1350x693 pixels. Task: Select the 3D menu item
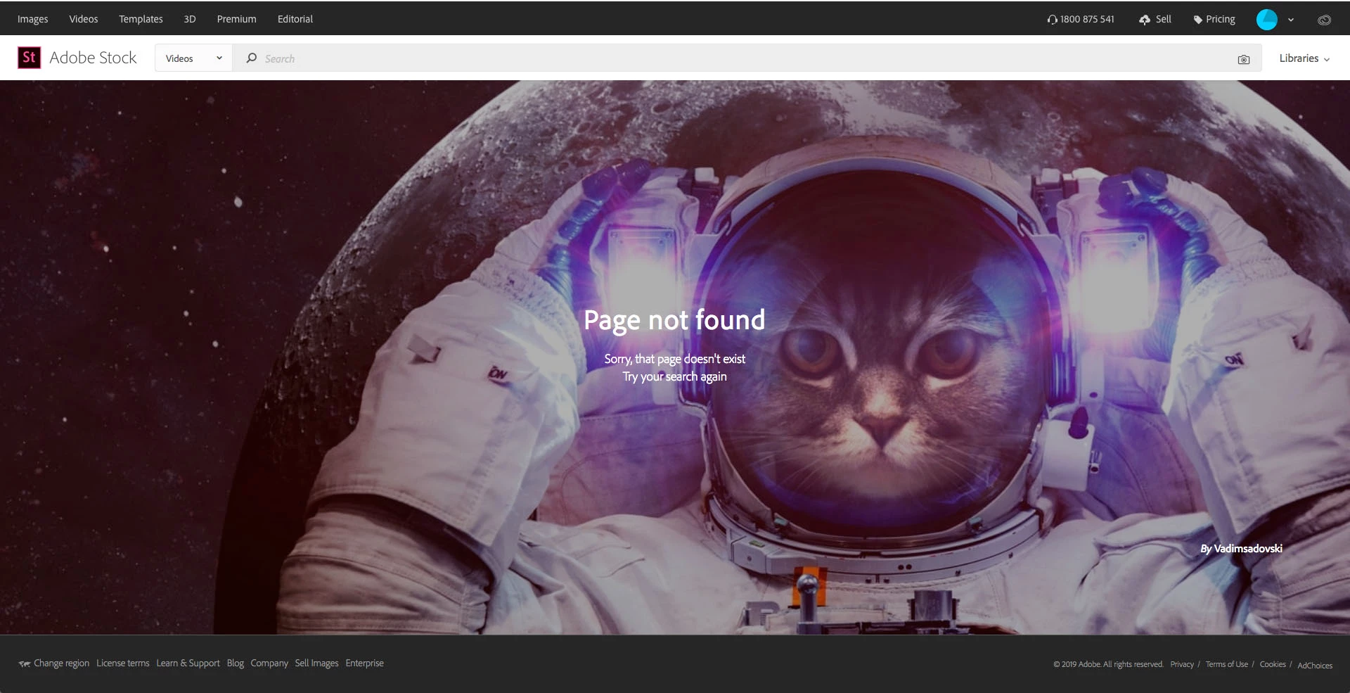[190, 19]
